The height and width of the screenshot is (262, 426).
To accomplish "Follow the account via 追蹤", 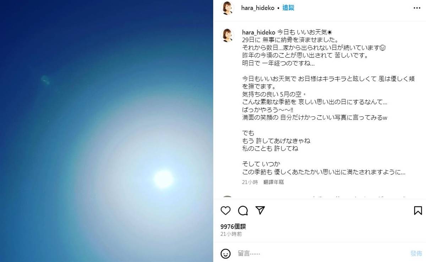I will click(288, 8).
